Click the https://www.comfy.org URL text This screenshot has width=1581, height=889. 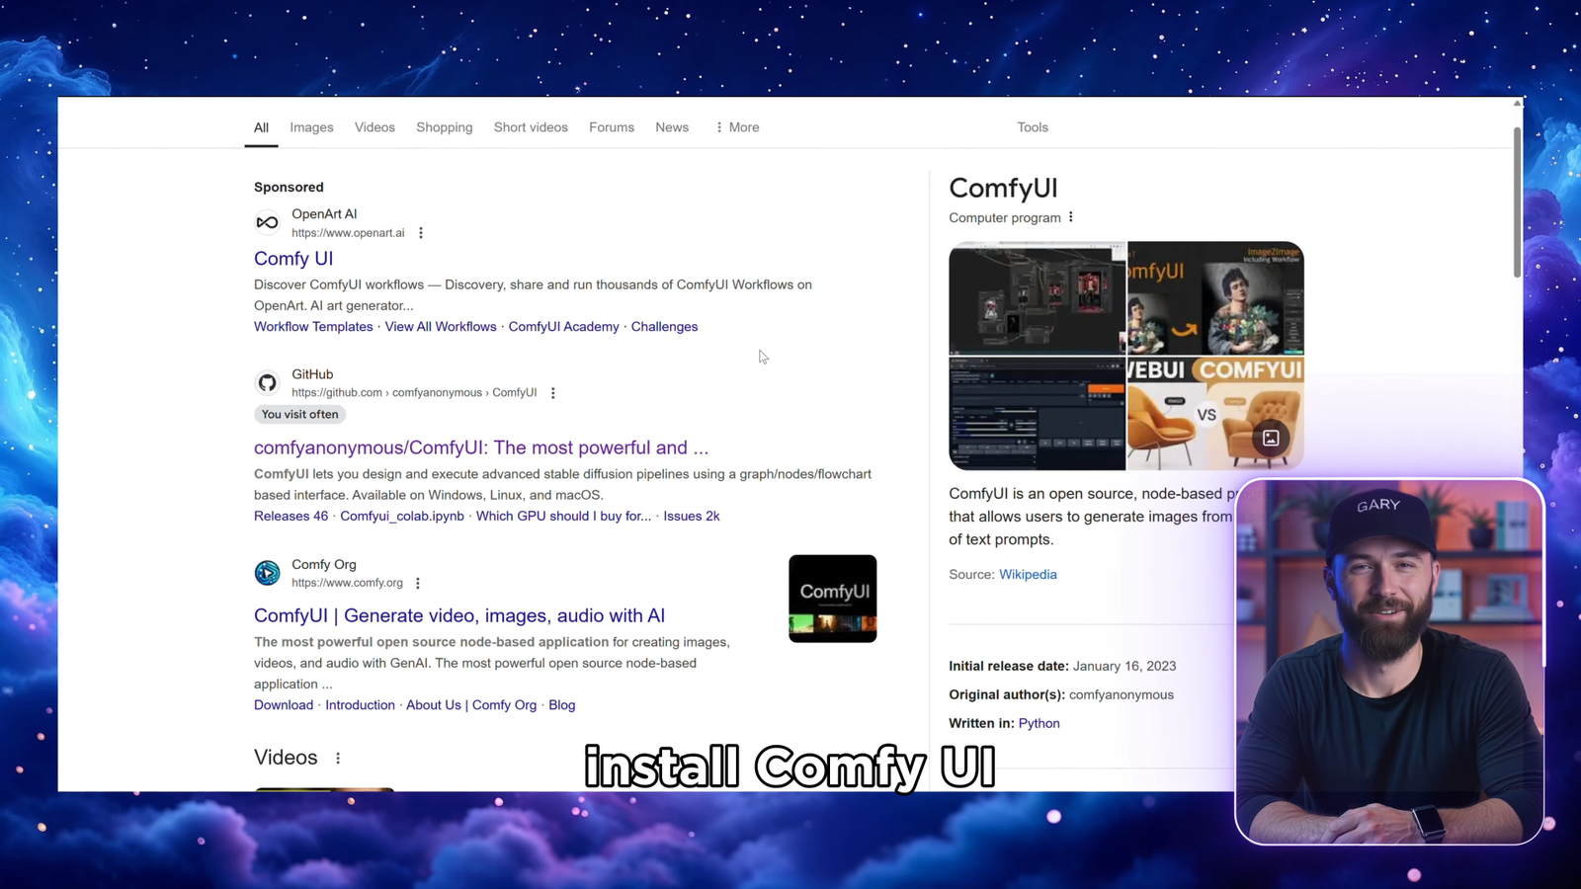(x=347, y=584)
